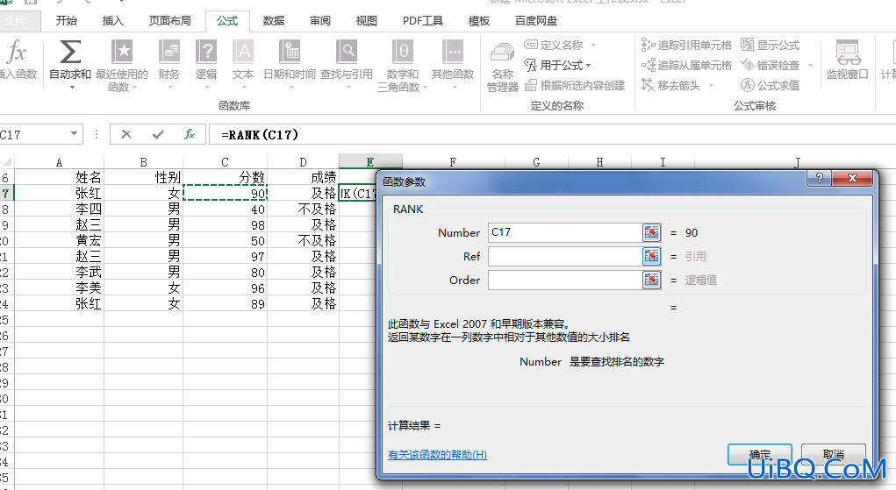This screenshot has width=896, height=490.
Task: Collapse dialog using Number field range icon
Action: pos(651,232)
